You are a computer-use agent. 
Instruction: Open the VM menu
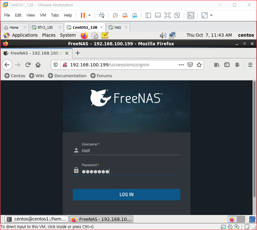(x=43, y=15)
